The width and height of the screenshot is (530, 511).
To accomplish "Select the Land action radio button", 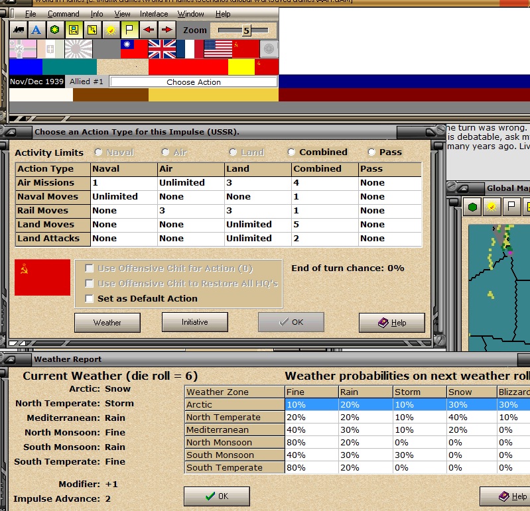I will click(233, 152).
